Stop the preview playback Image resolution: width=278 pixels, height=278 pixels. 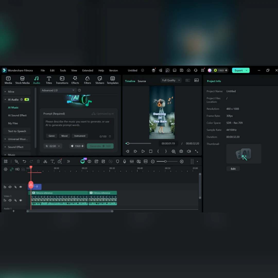coord(151,151)
